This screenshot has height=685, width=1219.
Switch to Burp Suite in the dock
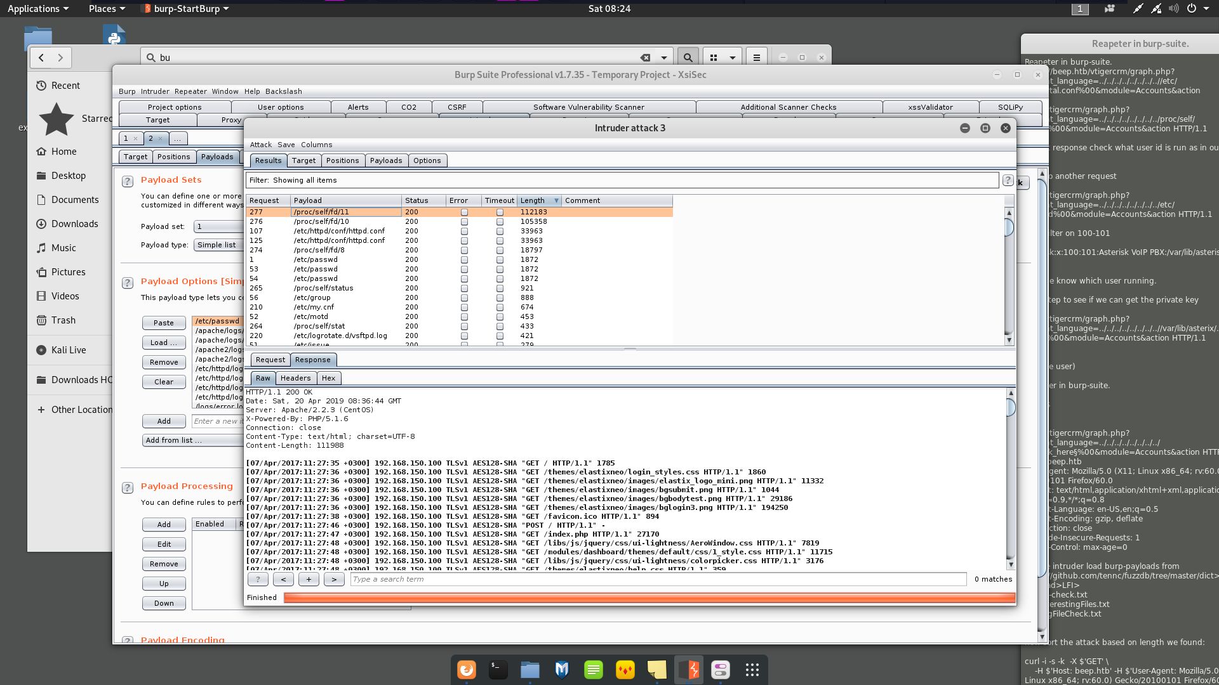689,670
